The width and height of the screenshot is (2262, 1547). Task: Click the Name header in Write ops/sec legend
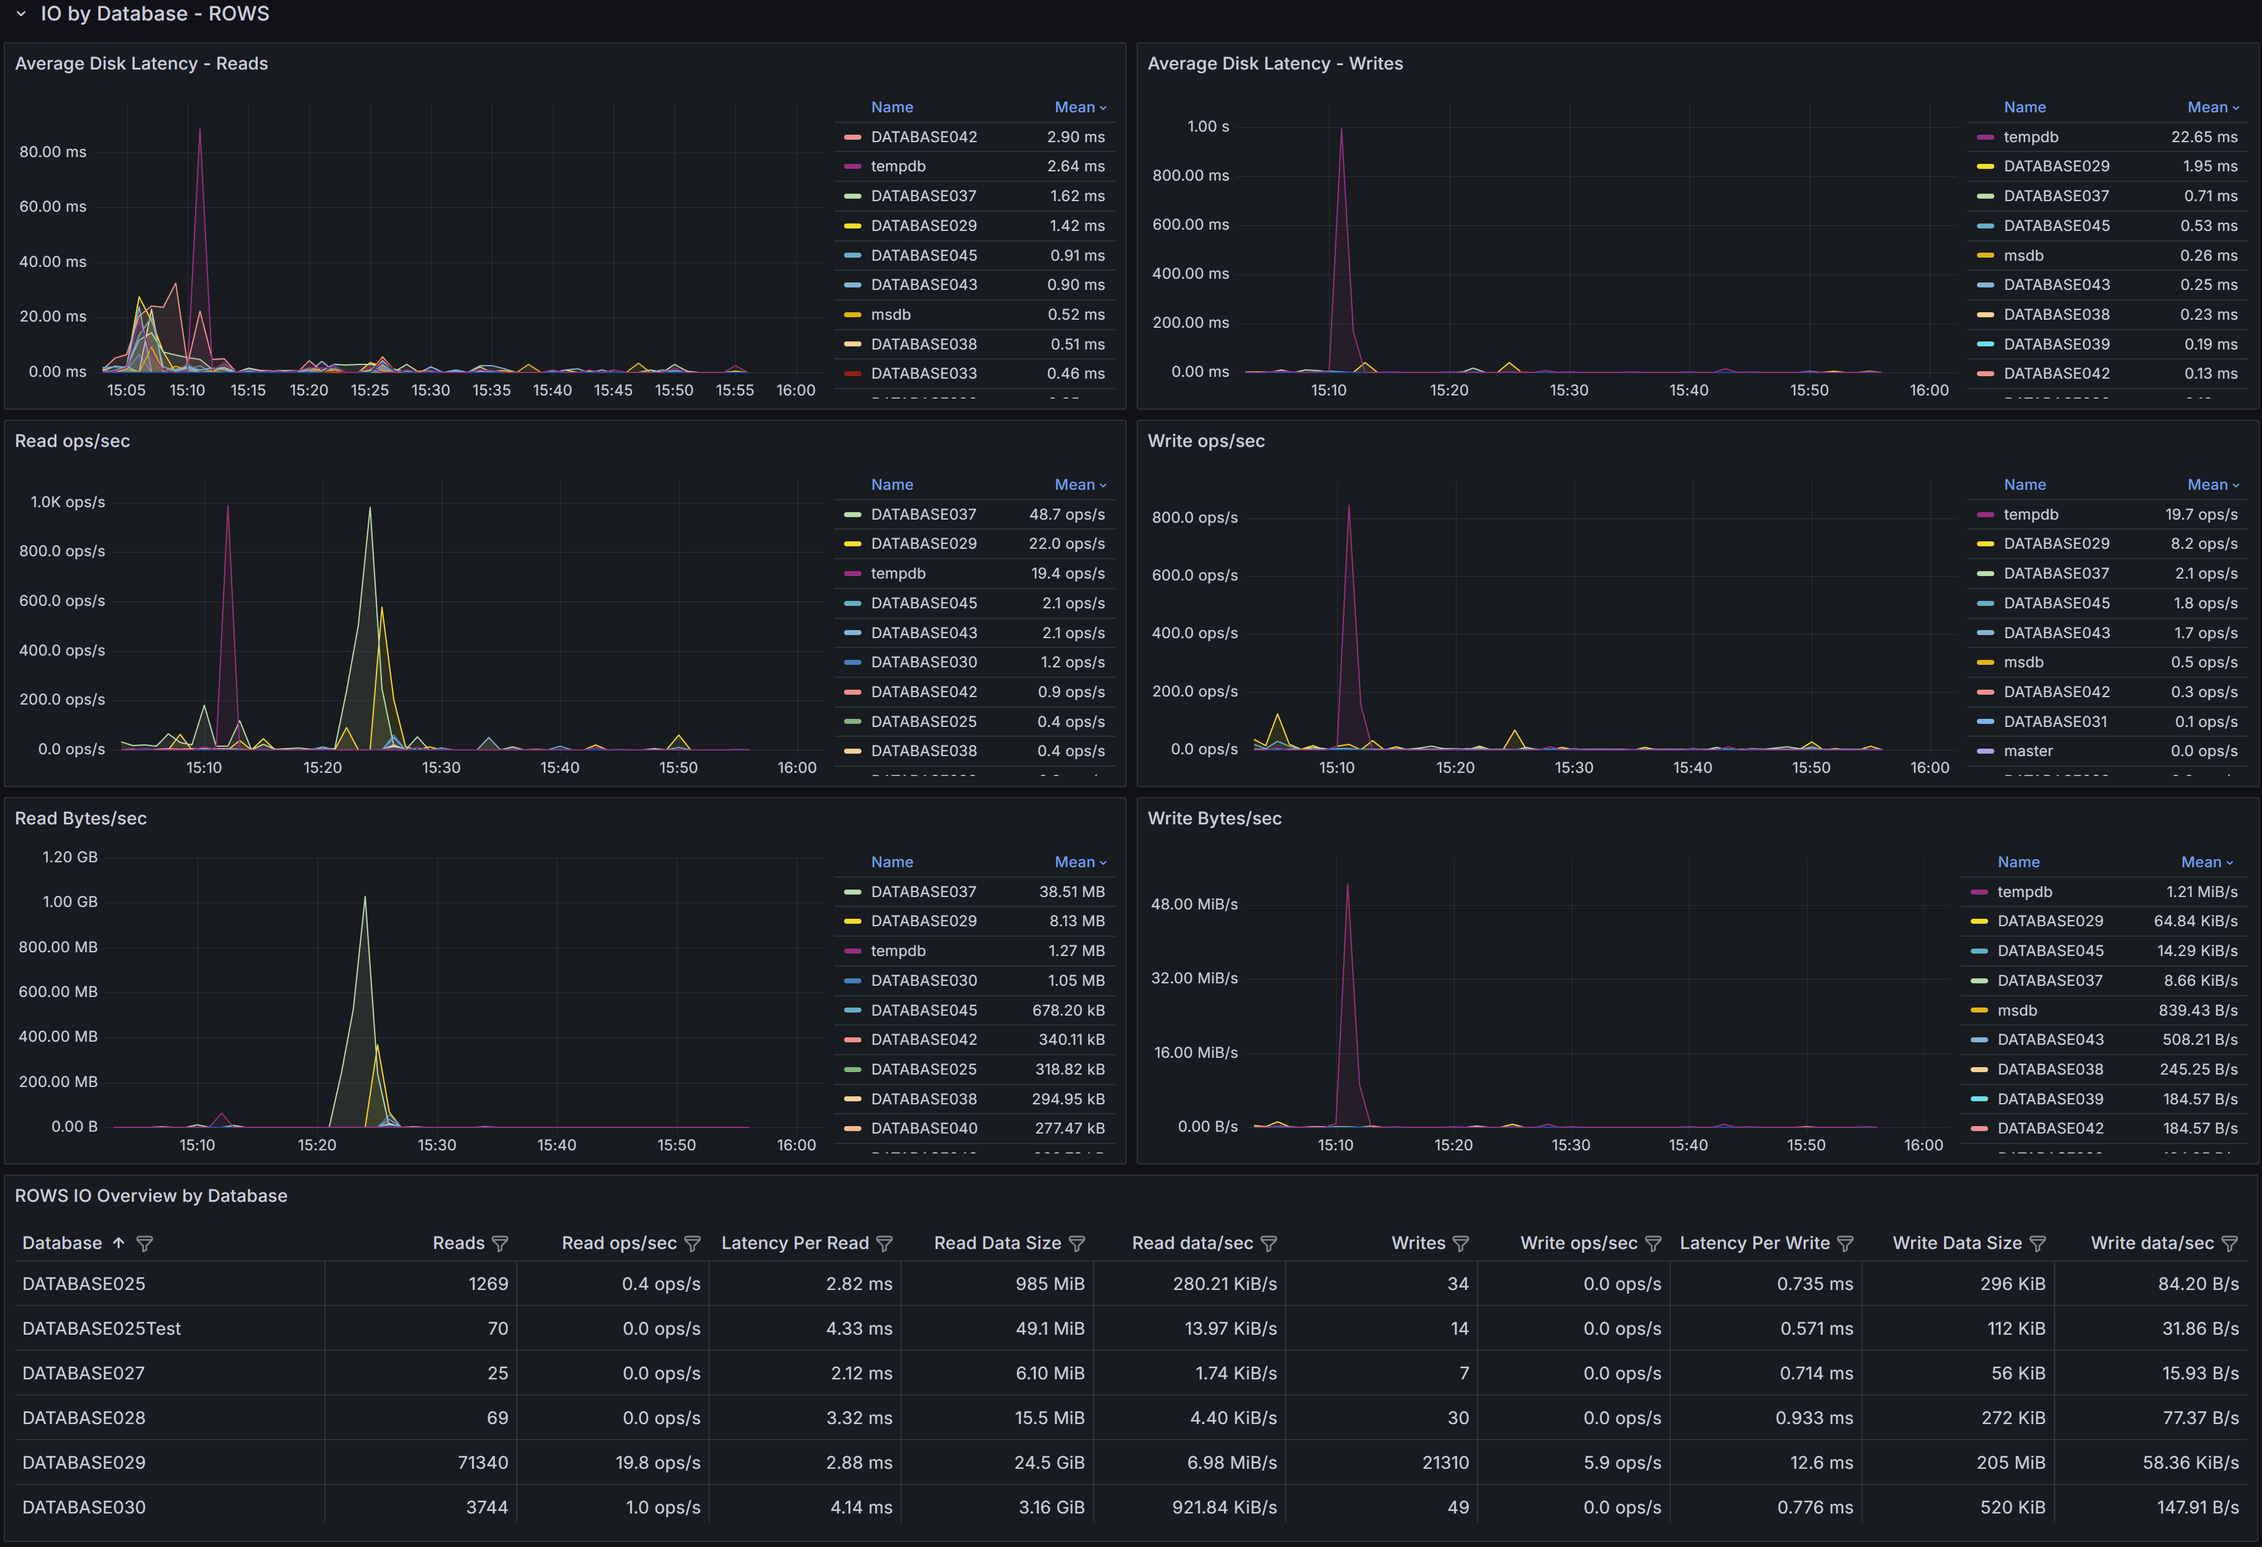[2025, 484]
